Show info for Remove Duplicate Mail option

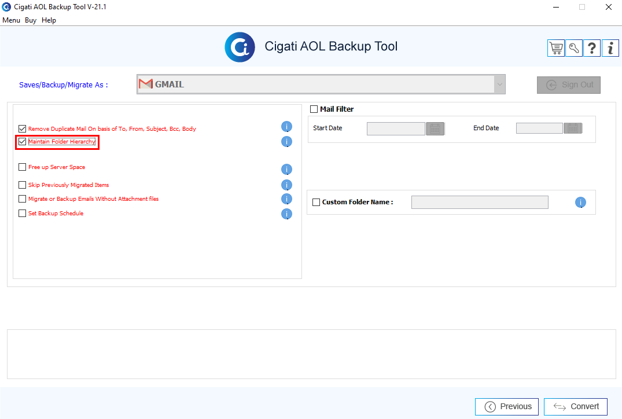[286, 127]
